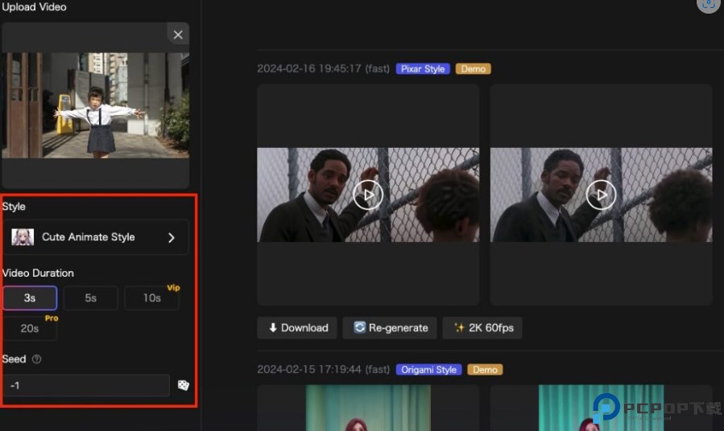Select the 5s video duration
The width and height of the screenshot is (724, 431).
click(90, 298)
